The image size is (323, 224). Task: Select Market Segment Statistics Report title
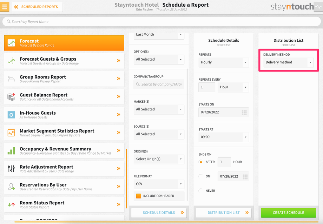57,131
